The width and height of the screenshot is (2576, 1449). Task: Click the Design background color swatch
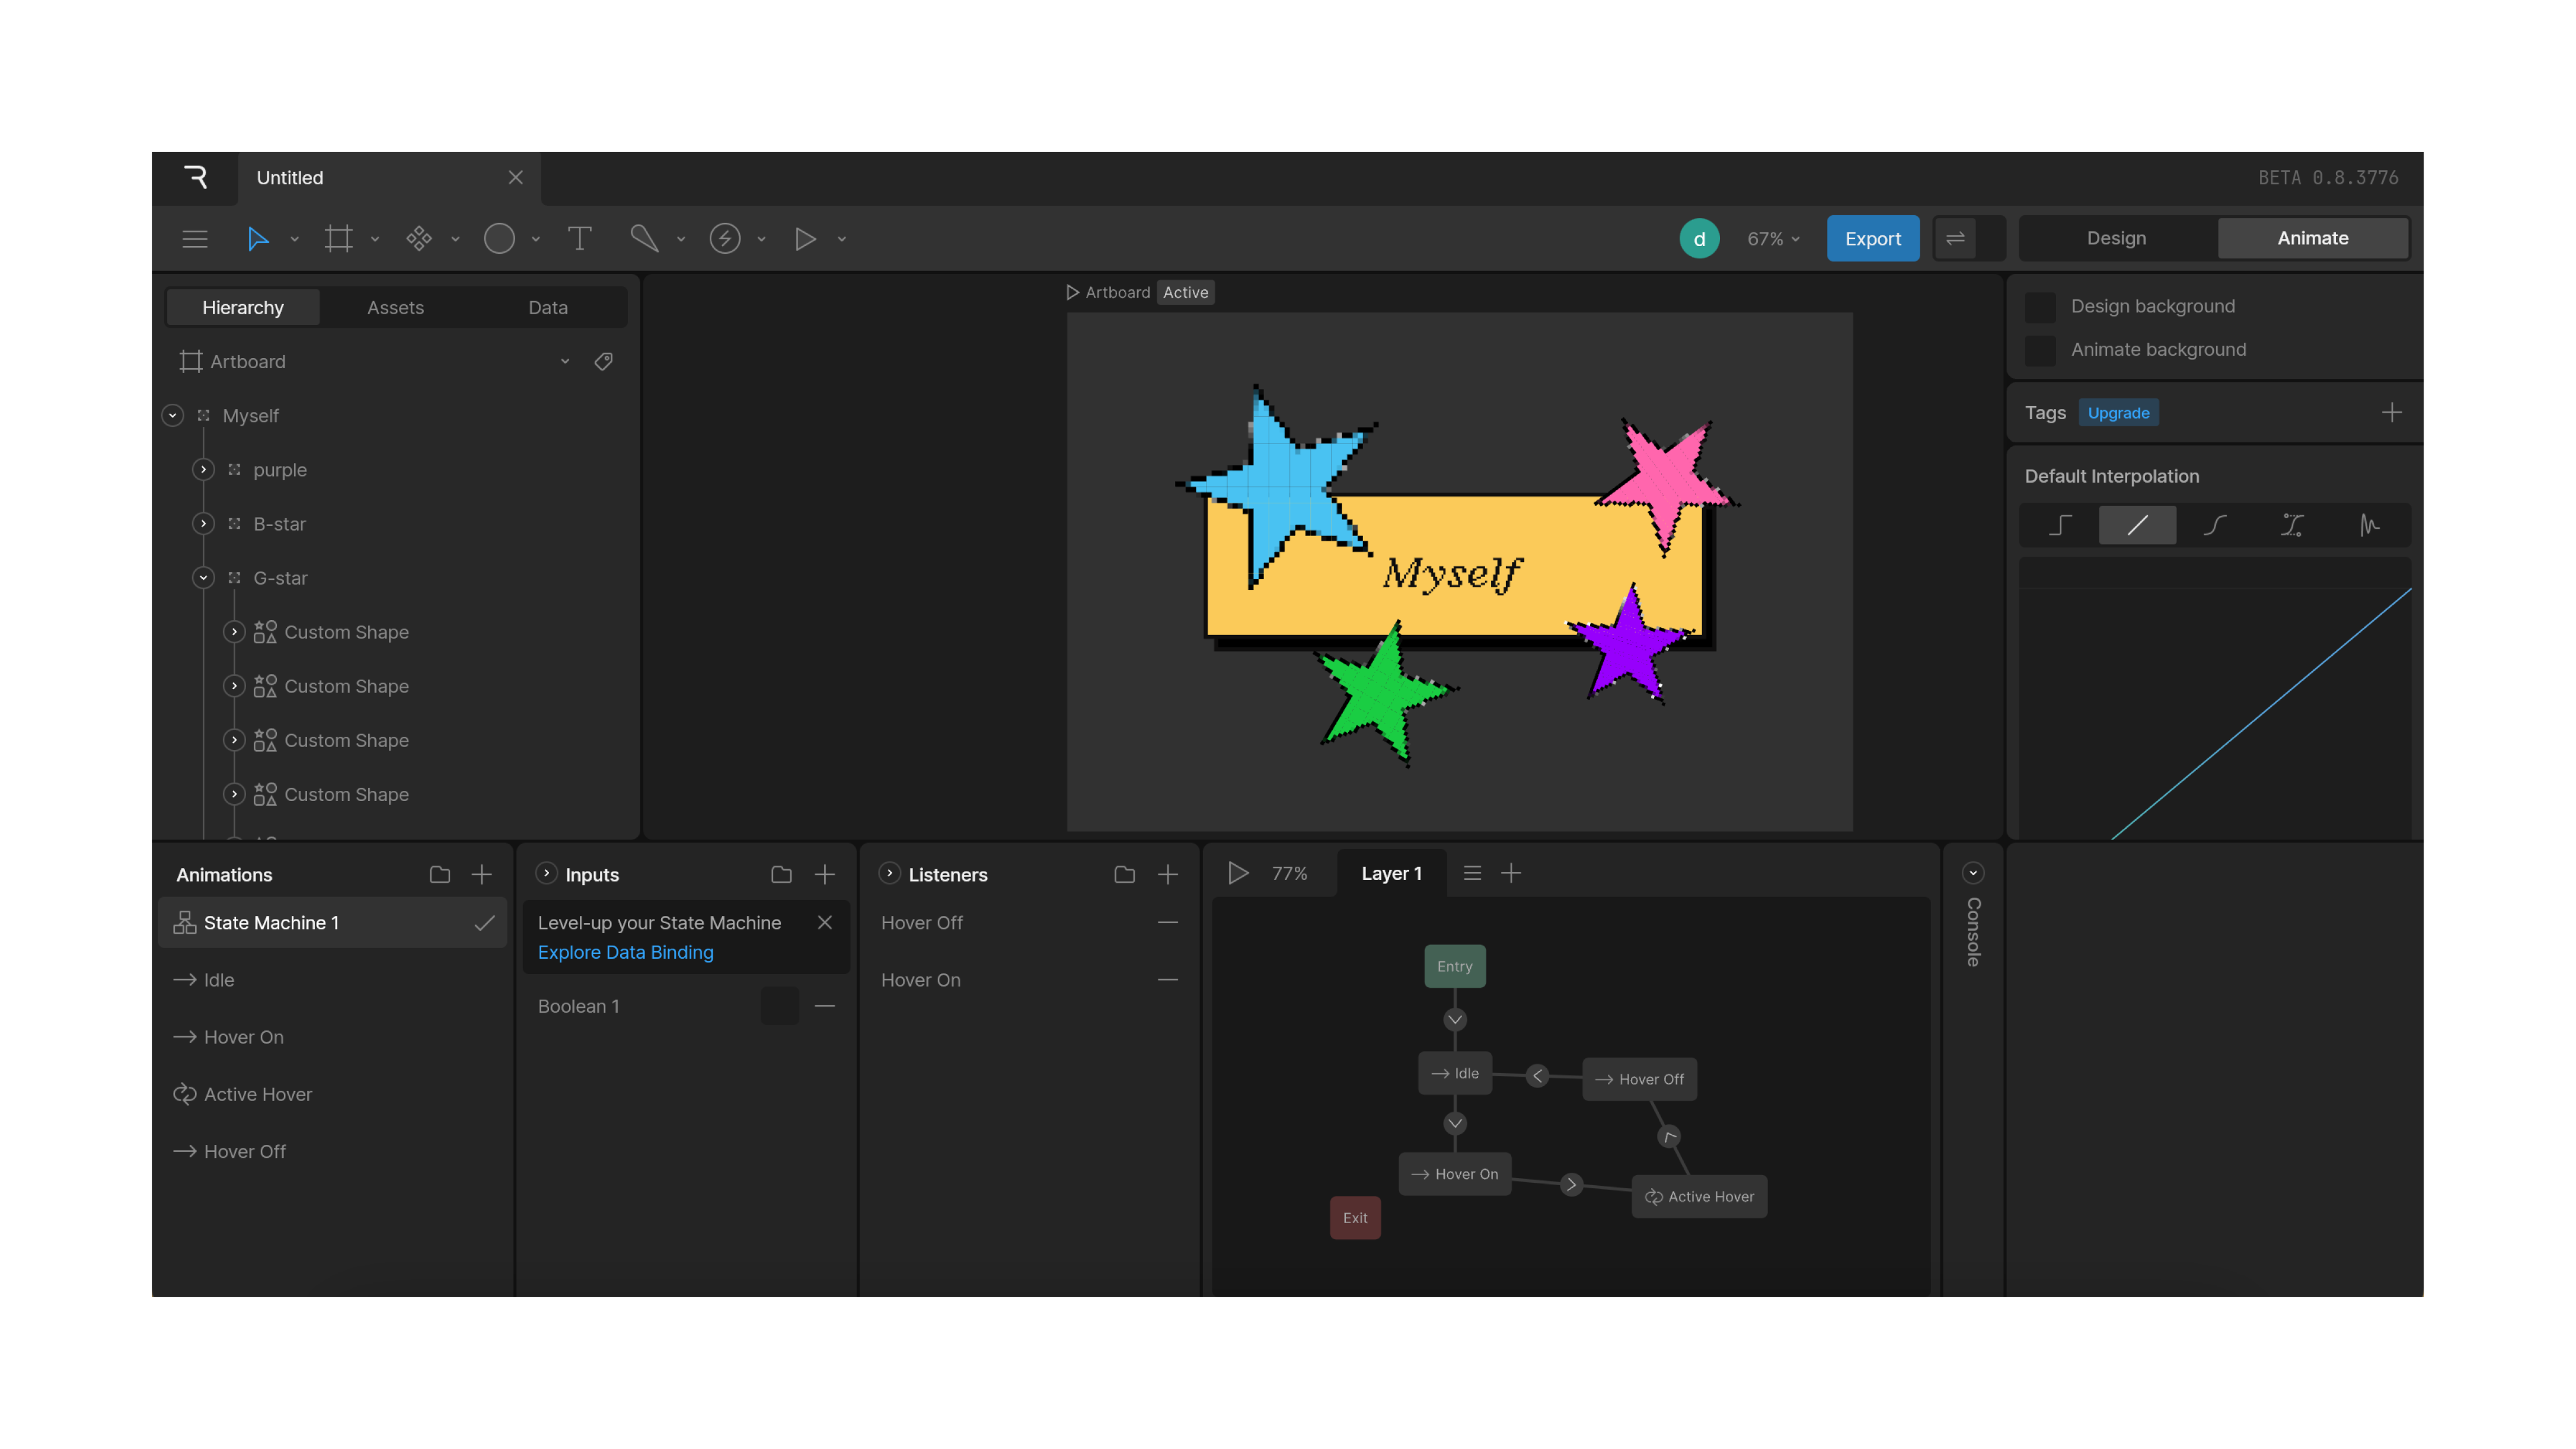(2040, 307)
